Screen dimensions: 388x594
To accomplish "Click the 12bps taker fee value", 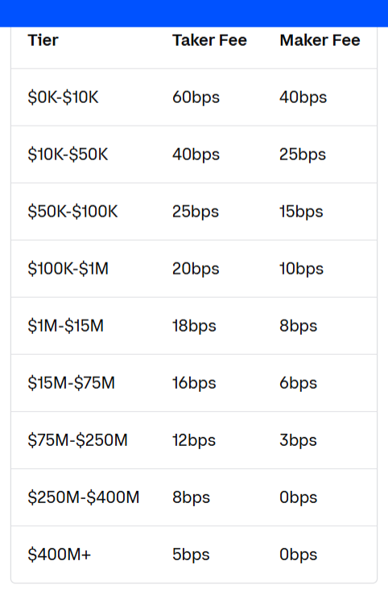I will tap(194, 440).
